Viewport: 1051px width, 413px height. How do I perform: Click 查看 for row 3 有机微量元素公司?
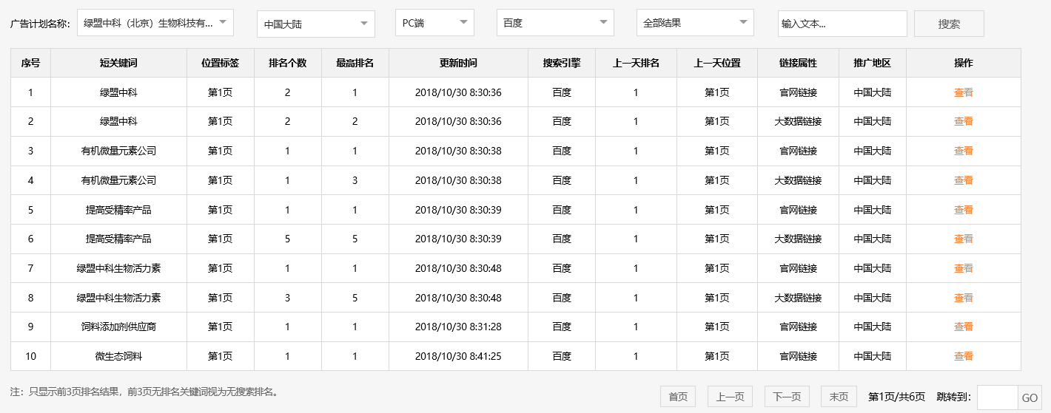point(963,151)
